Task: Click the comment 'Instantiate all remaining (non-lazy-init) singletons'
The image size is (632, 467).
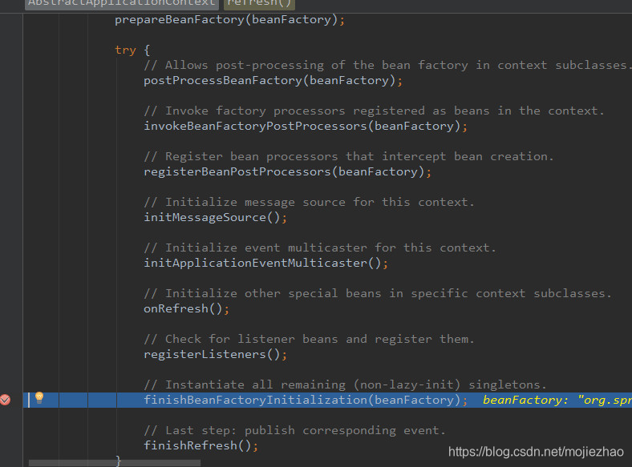Action: coord(346,384)
